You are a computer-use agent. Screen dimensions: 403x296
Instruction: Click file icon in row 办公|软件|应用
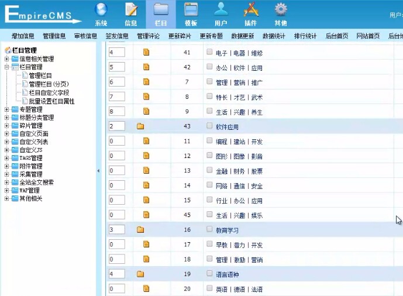[146, 67]
